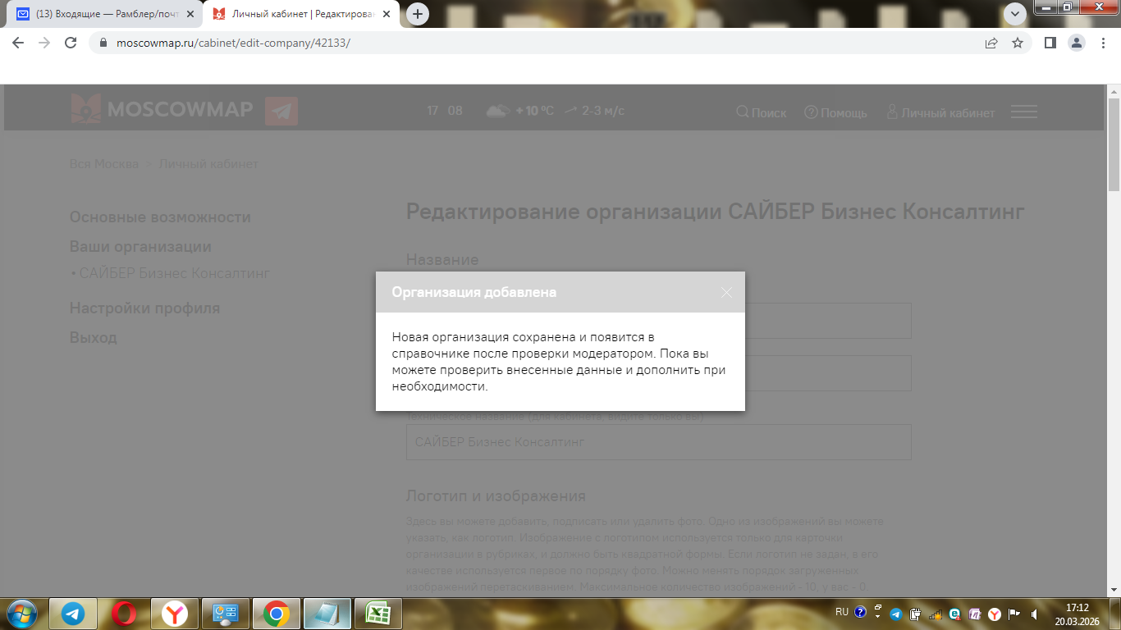This screenshot has height=630, width=1121.
Task: Open a new browser tab
Action: click(x=418, y=14)
